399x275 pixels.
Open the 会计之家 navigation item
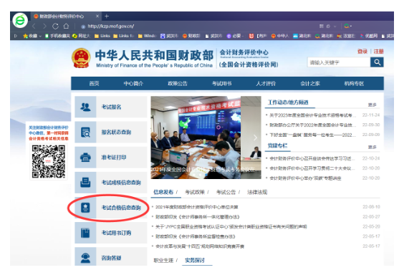(310, 84)
